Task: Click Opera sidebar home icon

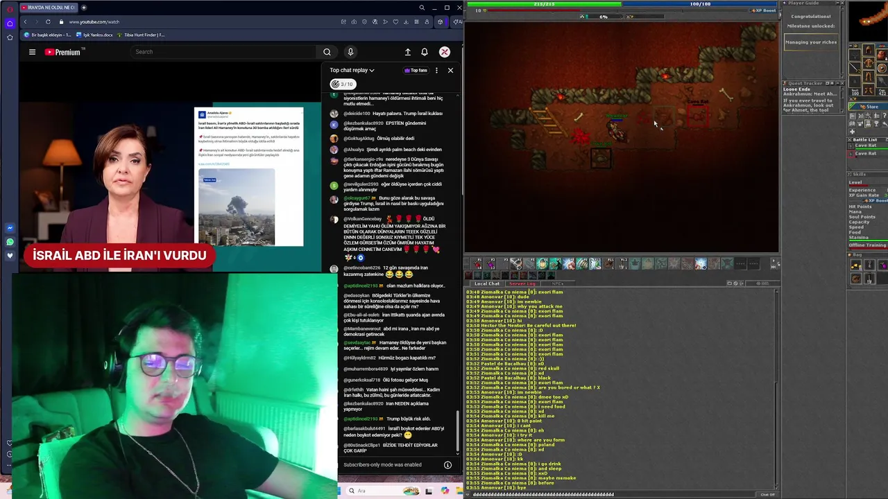Action: pyautogui.click(x=10, y=23)
